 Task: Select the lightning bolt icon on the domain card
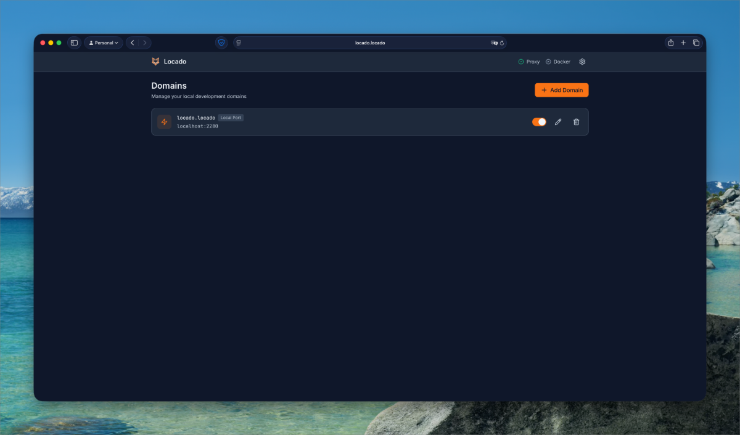click(164, 121)
